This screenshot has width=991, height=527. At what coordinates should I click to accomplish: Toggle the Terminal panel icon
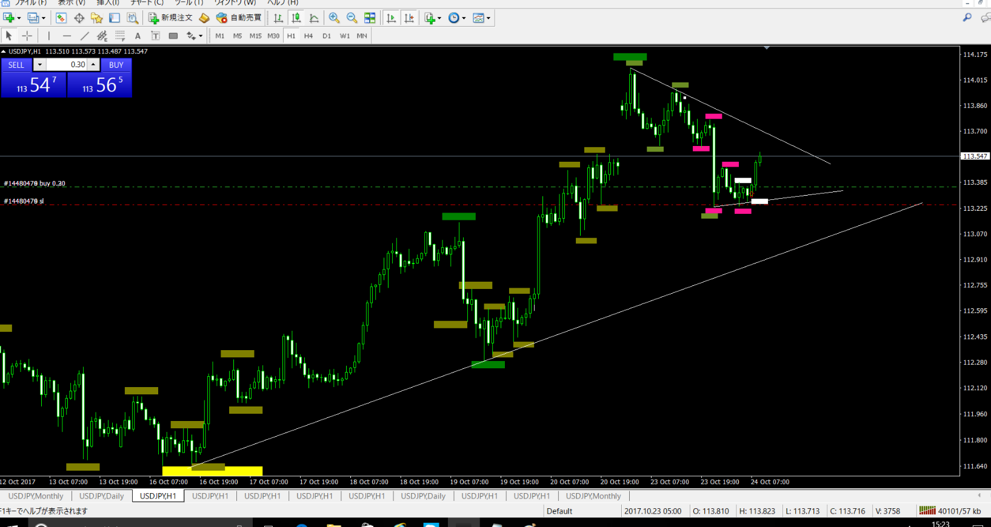[114, 18]
